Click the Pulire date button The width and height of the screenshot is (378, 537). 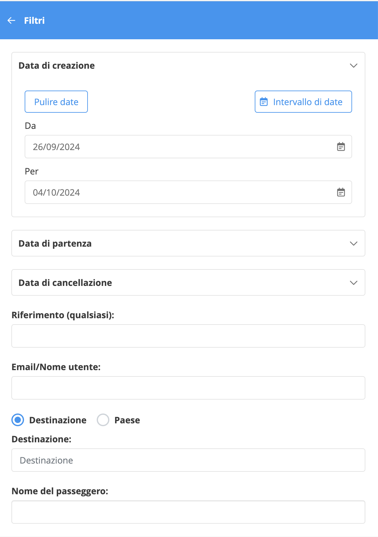56,102
